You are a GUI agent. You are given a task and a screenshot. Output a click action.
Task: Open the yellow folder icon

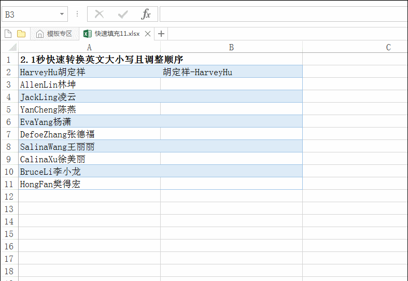click(x=21, y=34)
